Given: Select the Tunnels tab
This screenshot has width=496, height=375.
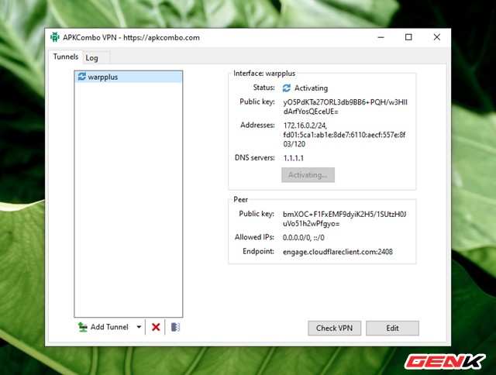Looking at the screenshot, I should point(65,57).
